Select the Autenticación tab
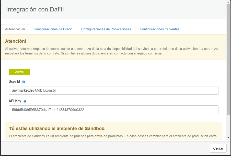The image size is (231, 156). (15, 29)
